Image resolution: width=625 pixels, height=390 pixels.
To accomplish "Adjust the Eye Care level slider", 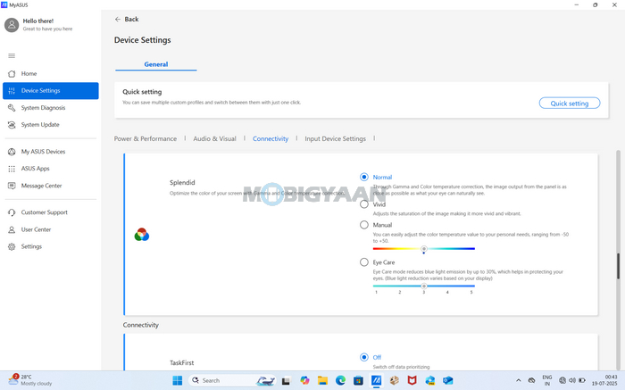I will coord(424,286).
